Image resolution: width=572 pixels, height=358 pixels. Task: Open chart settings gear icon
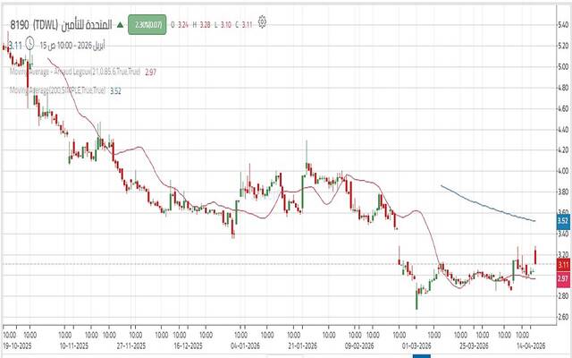(x=263, y=24)
